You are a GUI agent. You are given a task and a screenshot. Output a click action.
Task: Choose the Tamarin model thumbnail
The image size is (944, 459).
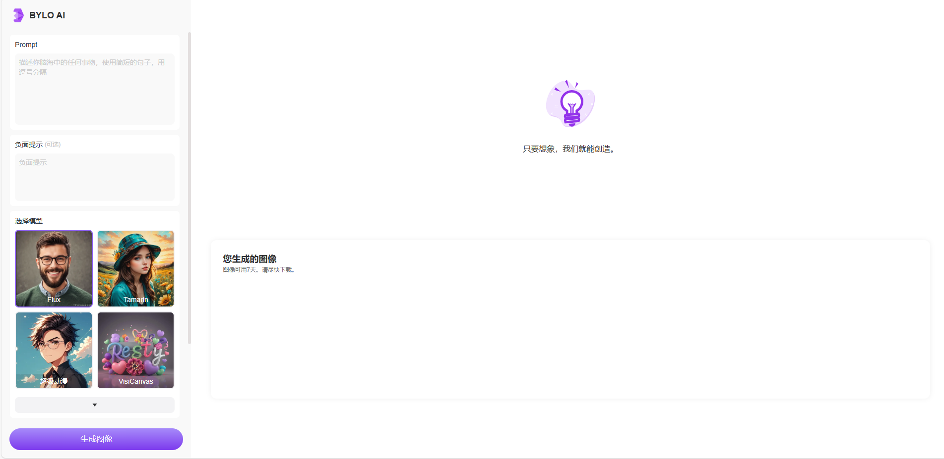click(135, 268)
